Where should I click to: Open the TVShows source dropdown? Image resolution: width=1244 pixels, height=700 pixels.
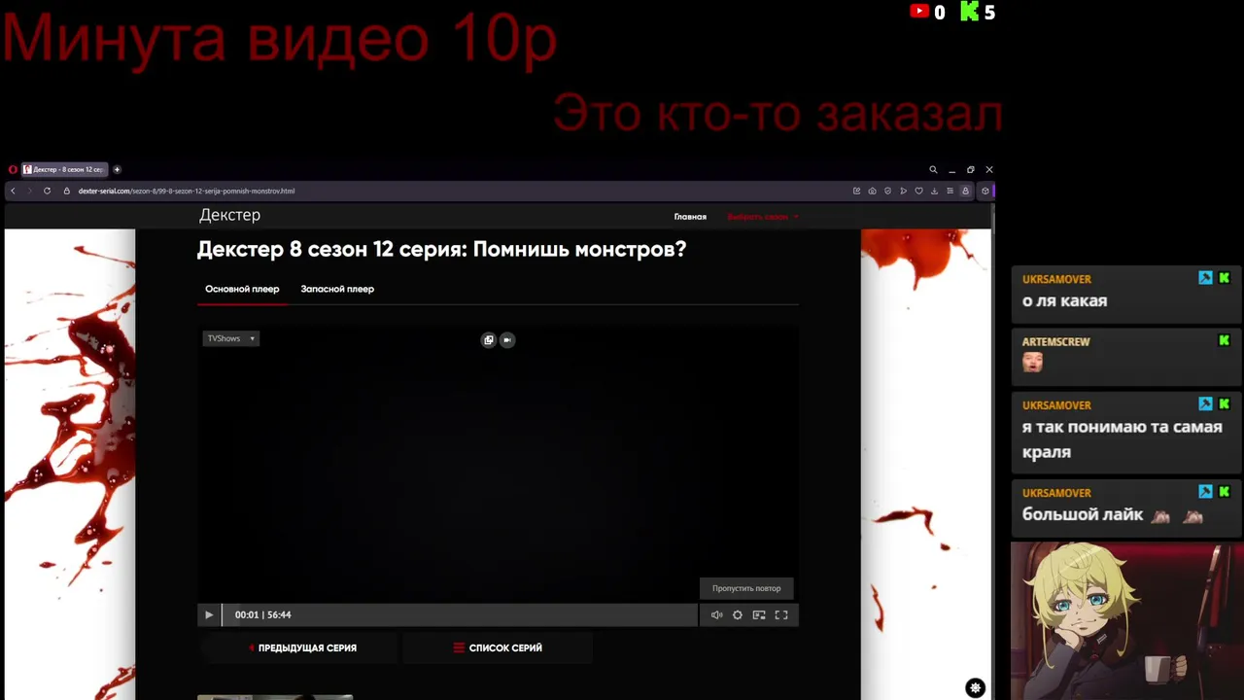tap(231, 338)
